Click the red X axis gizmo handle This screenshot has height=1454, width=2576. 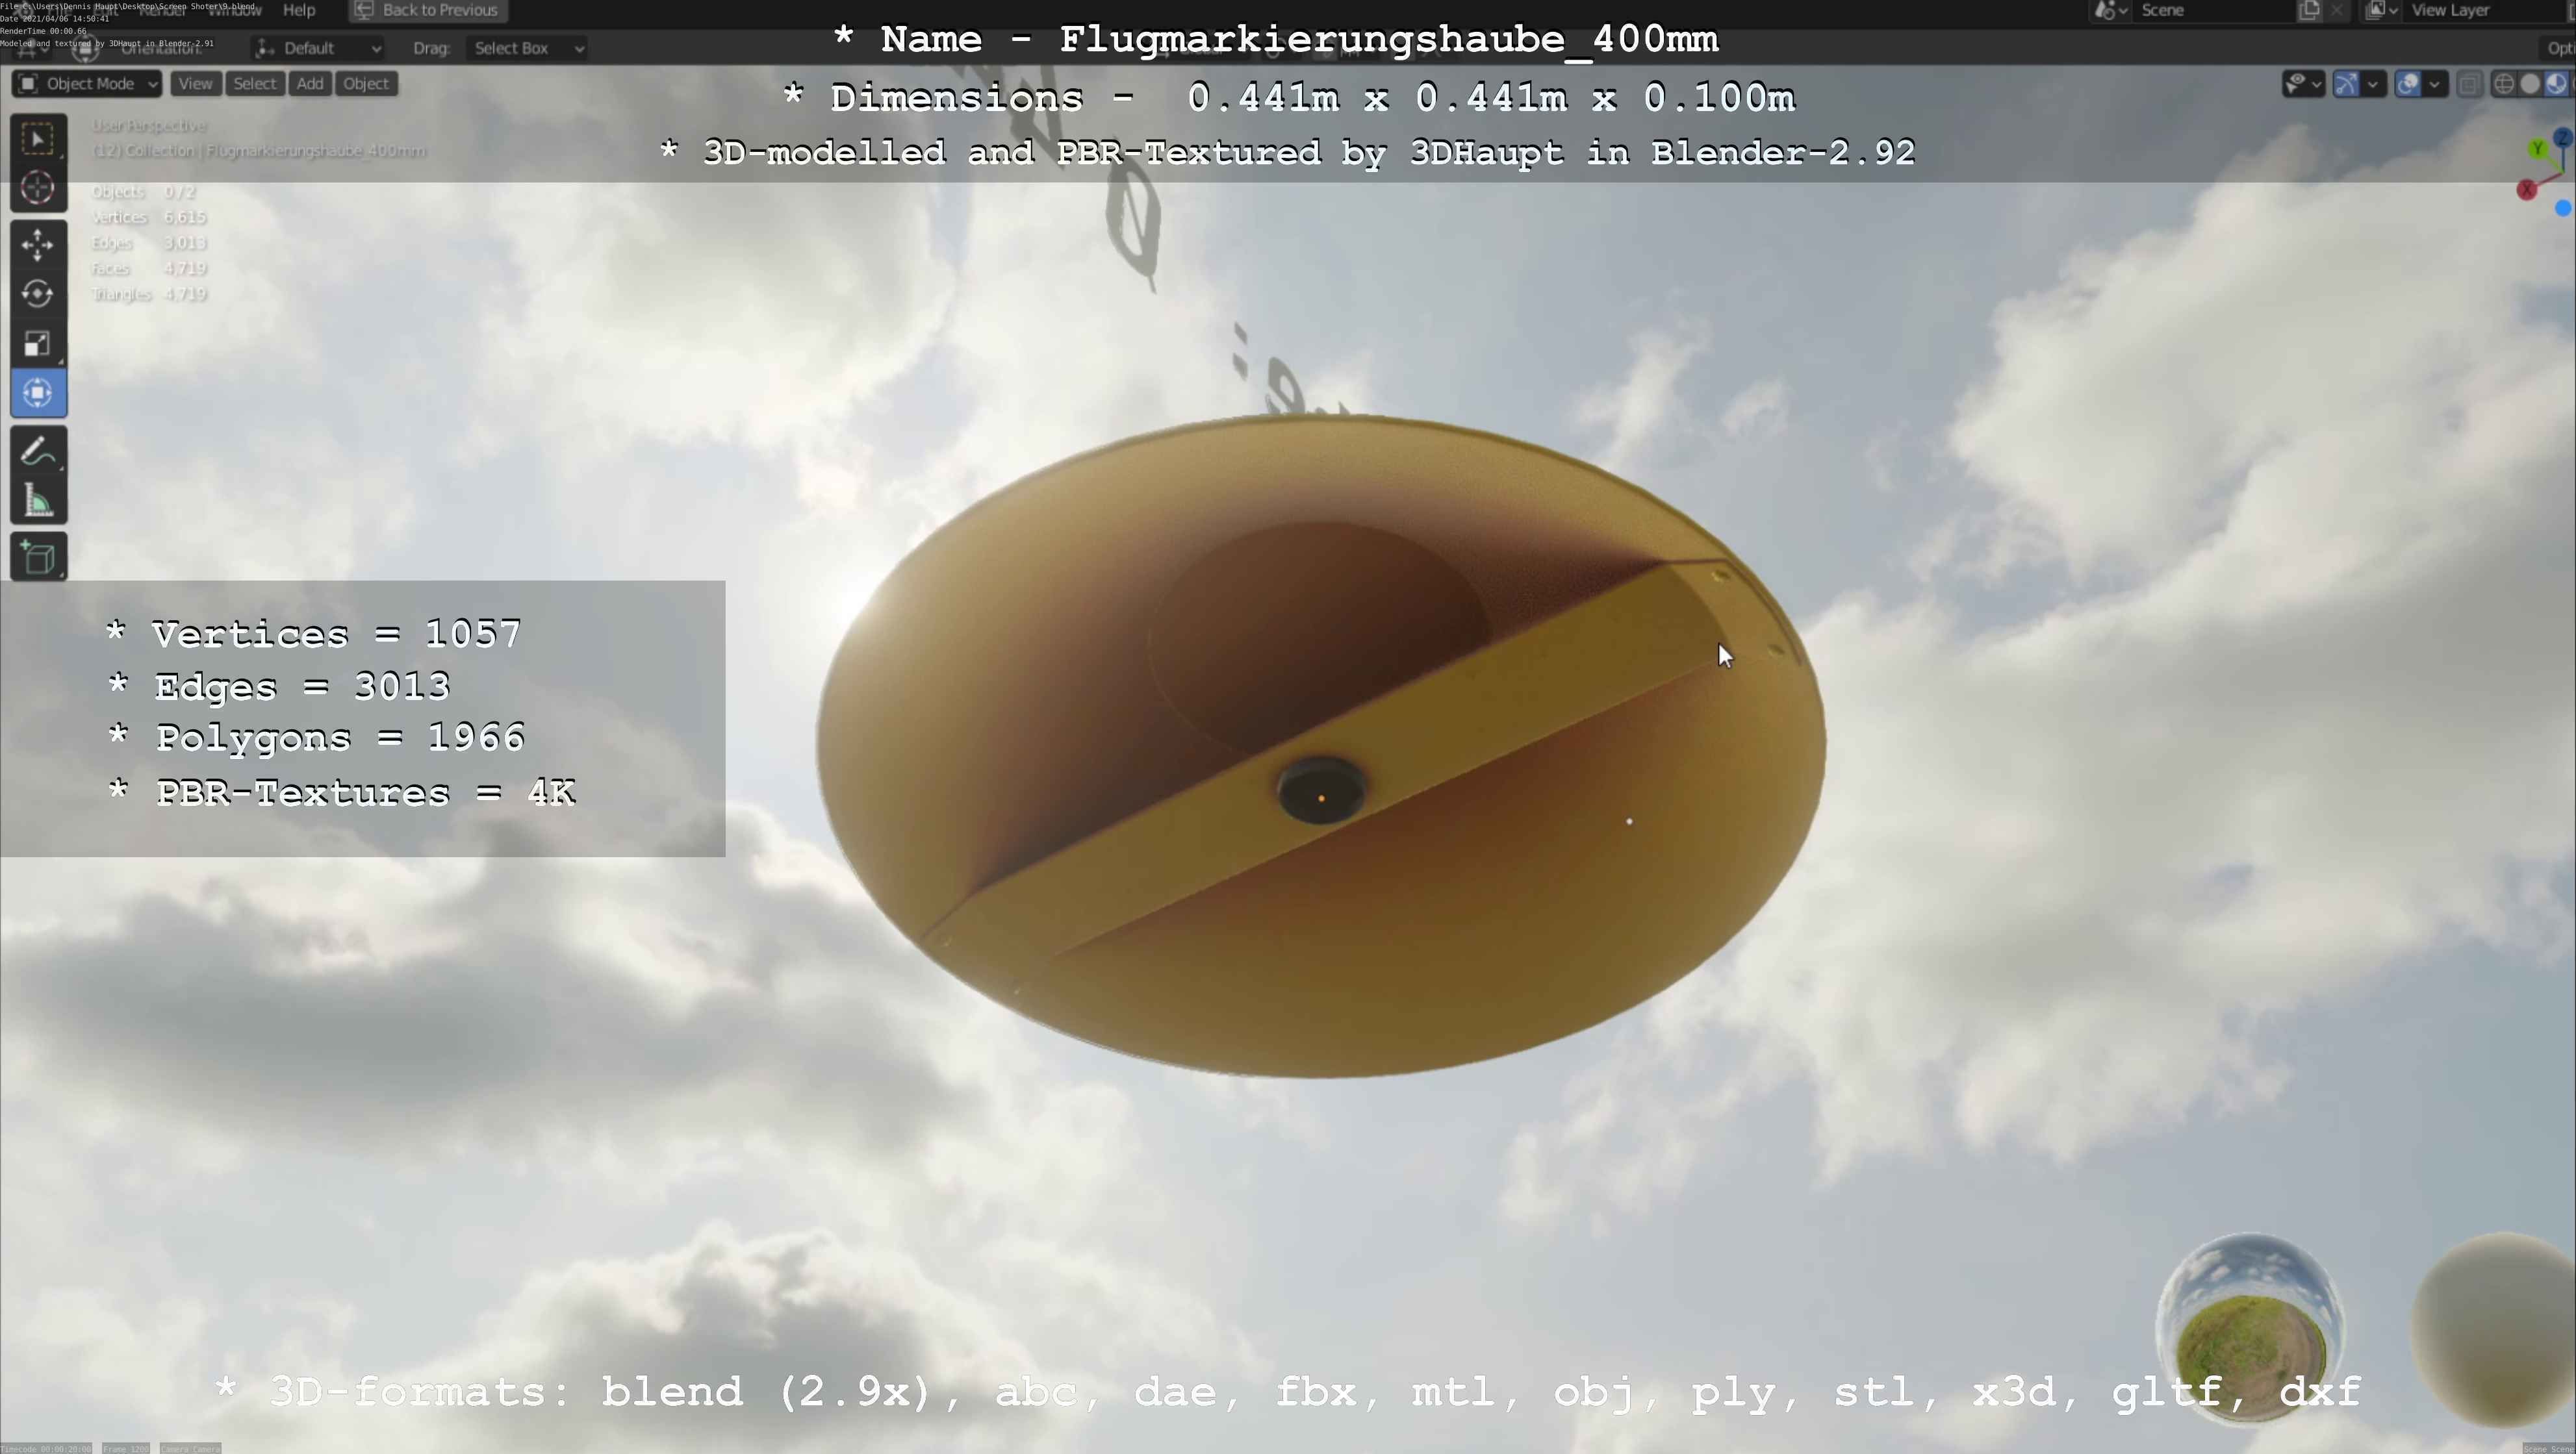click(2526, 190)
